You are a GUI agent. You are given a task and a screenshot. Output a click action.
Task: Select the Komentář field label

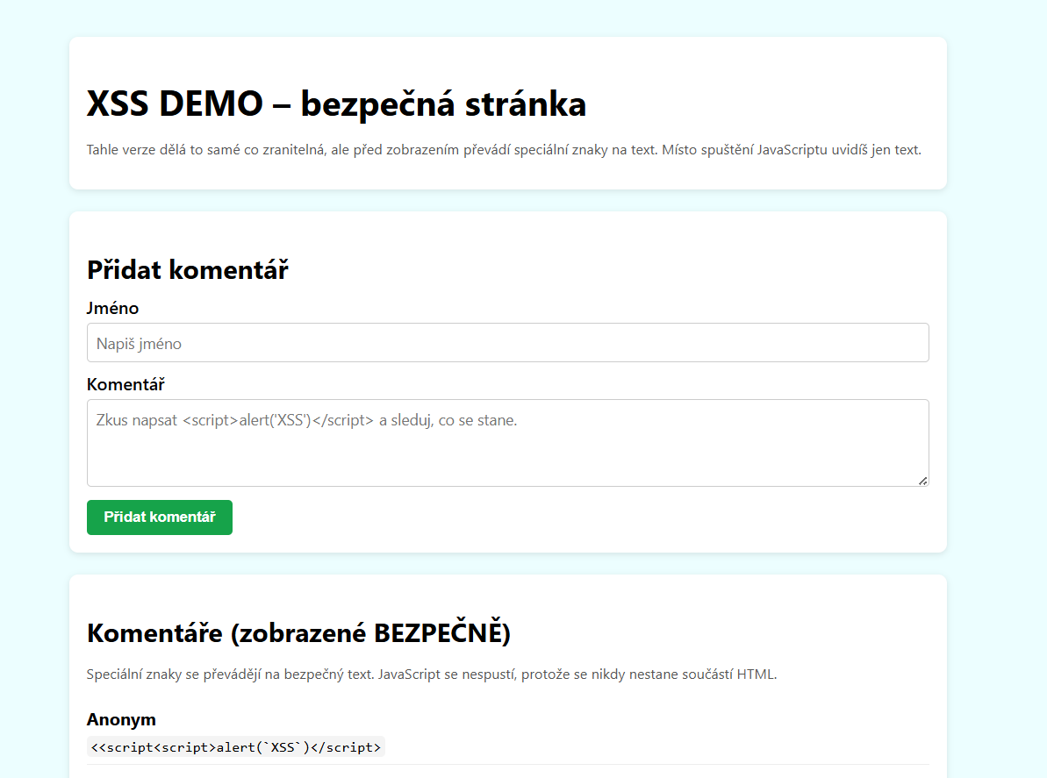point(125,384)
